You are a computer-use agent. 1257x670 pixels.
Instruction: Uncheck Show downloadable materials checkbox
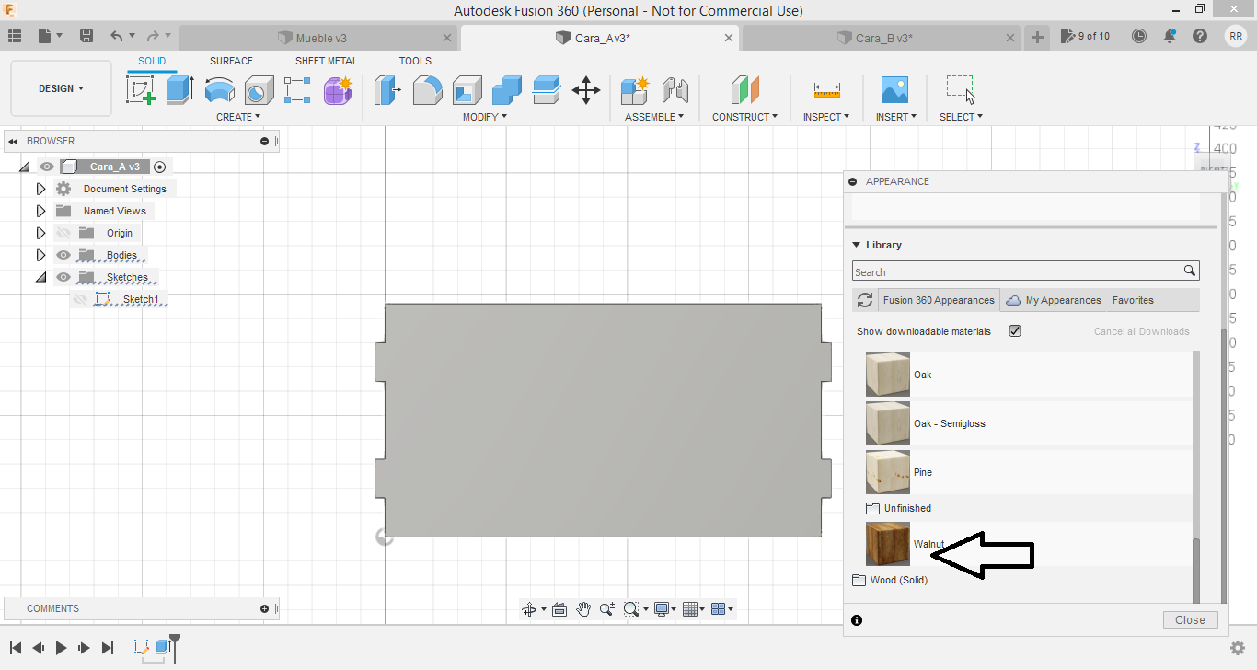1015,331
